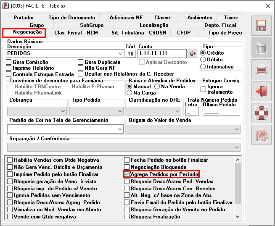This screenshot has width=275, height=226.
Task: Check Não Gera Venc. Balcão e Orçamento
Action: (x=10, y=167)
